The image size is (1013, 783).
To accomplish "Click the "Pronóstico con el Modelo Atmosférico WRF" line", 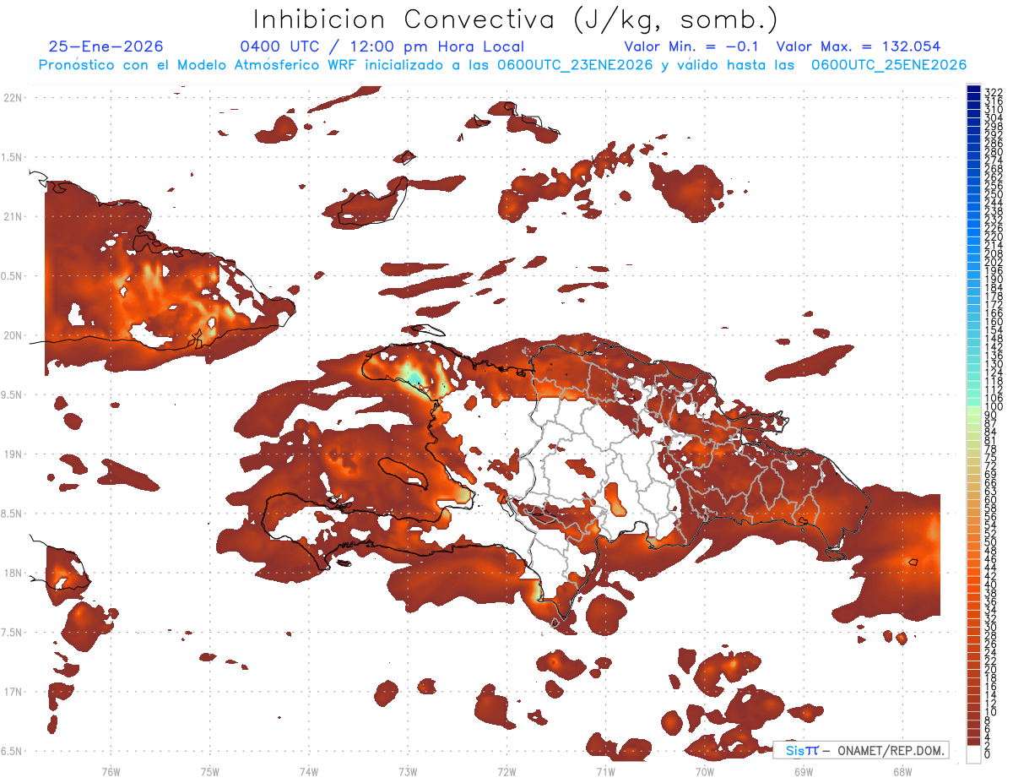I will 503,65.
